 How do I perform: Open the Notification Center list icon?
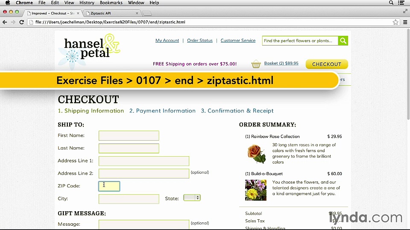[x=401, y=3]
